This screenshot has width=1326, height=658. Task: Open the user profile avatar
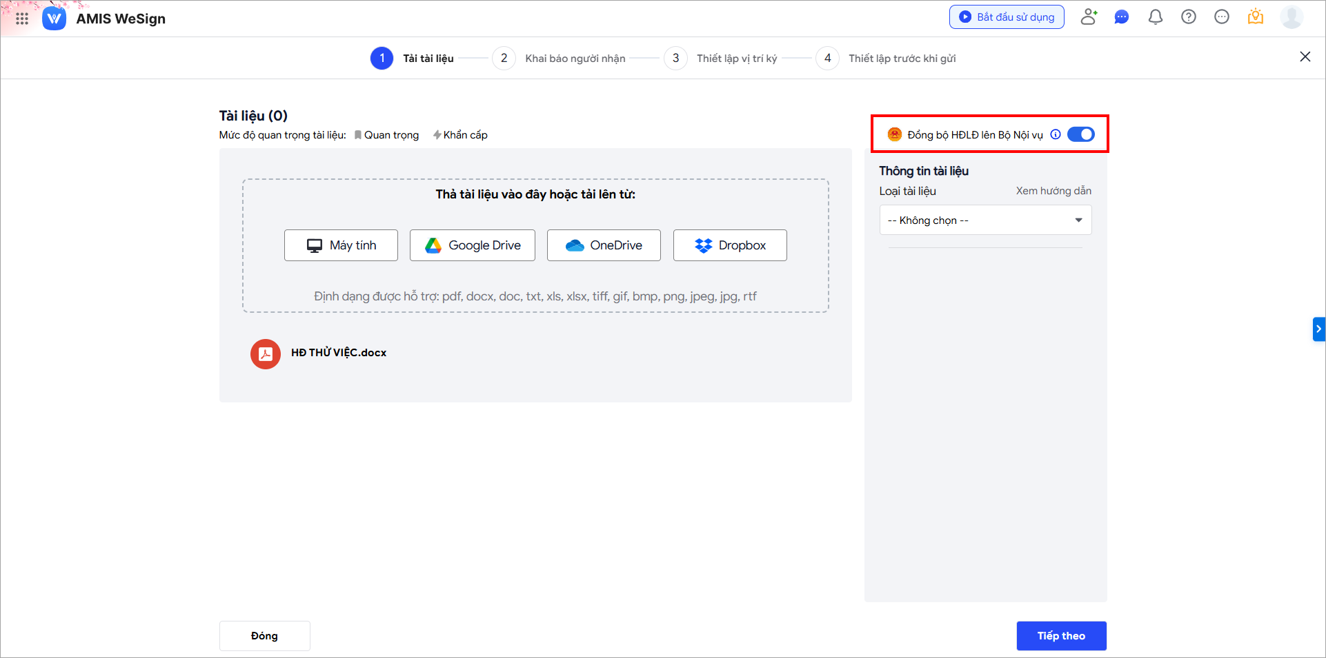click(1291, 17)
